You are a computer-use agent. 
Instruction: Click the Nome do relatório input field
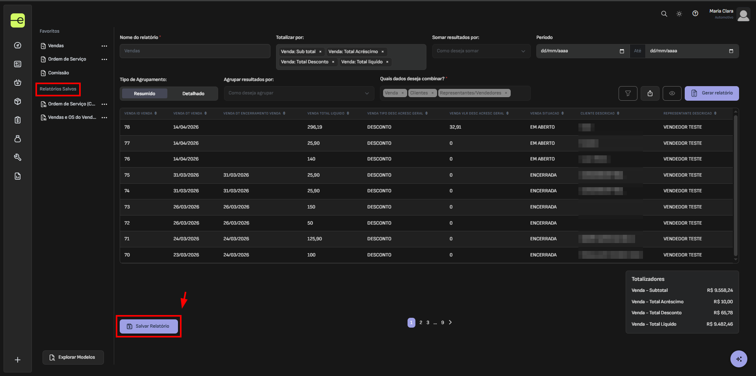195,51
